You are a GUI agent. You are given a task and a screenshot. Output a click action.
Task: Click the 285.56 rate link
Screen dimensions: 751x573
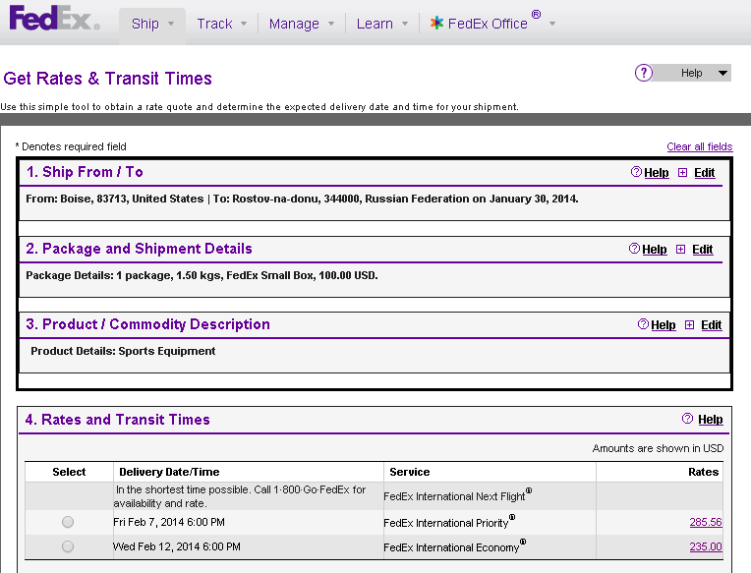[705, 523]
